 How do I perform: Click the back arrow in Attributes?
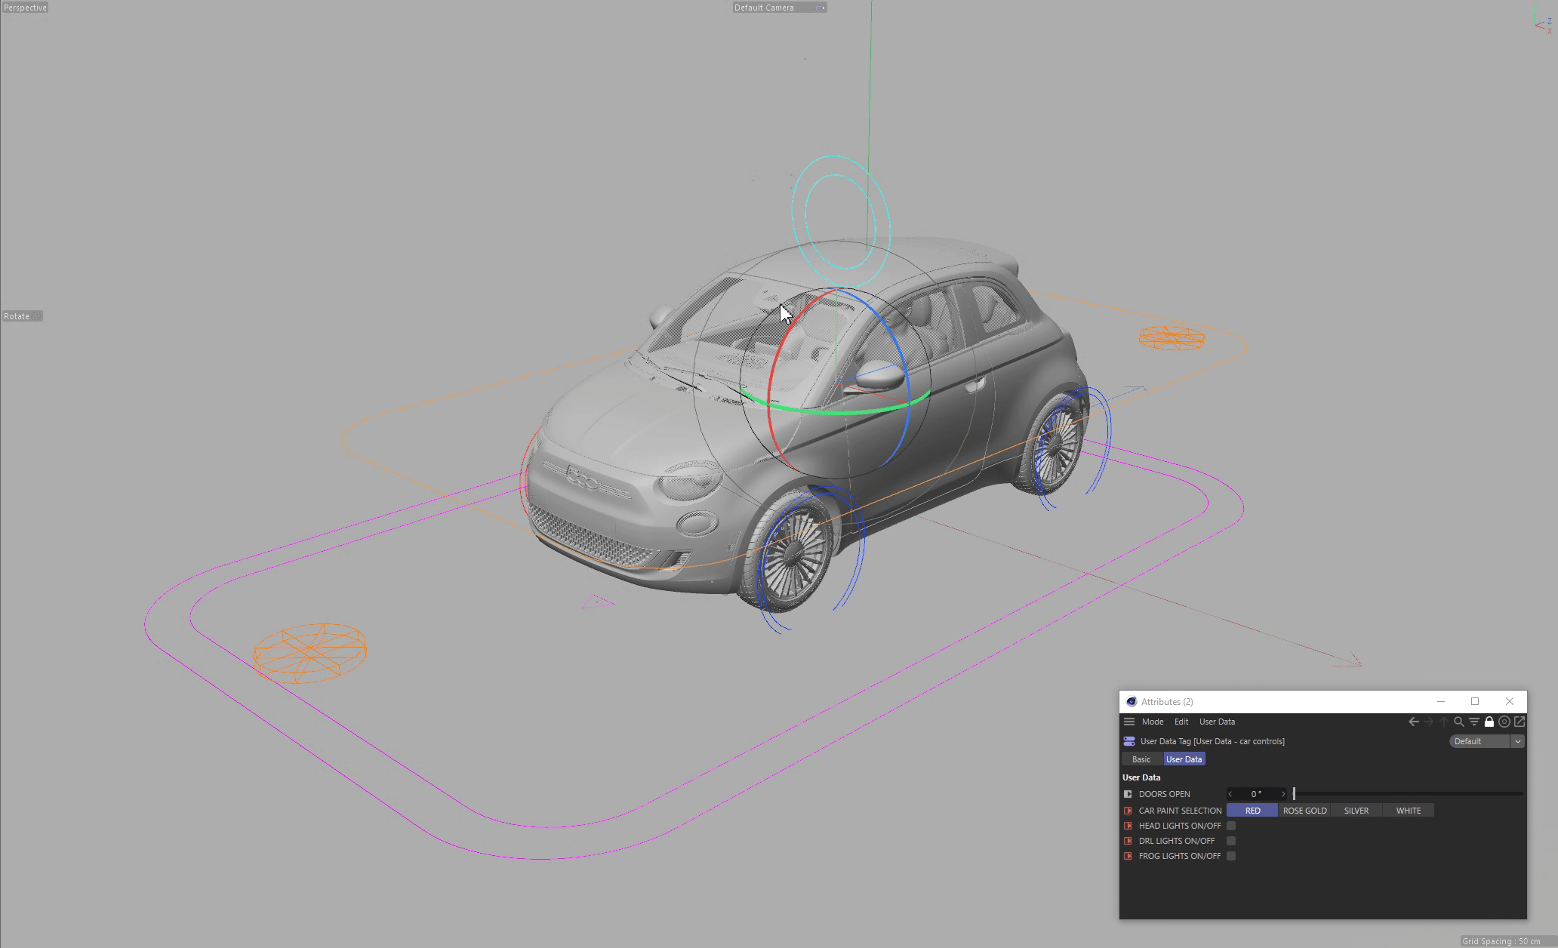[1413, 722]
